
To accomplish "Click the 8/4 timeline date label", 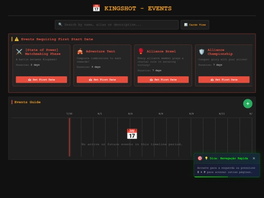I will (x=131, y=113).
